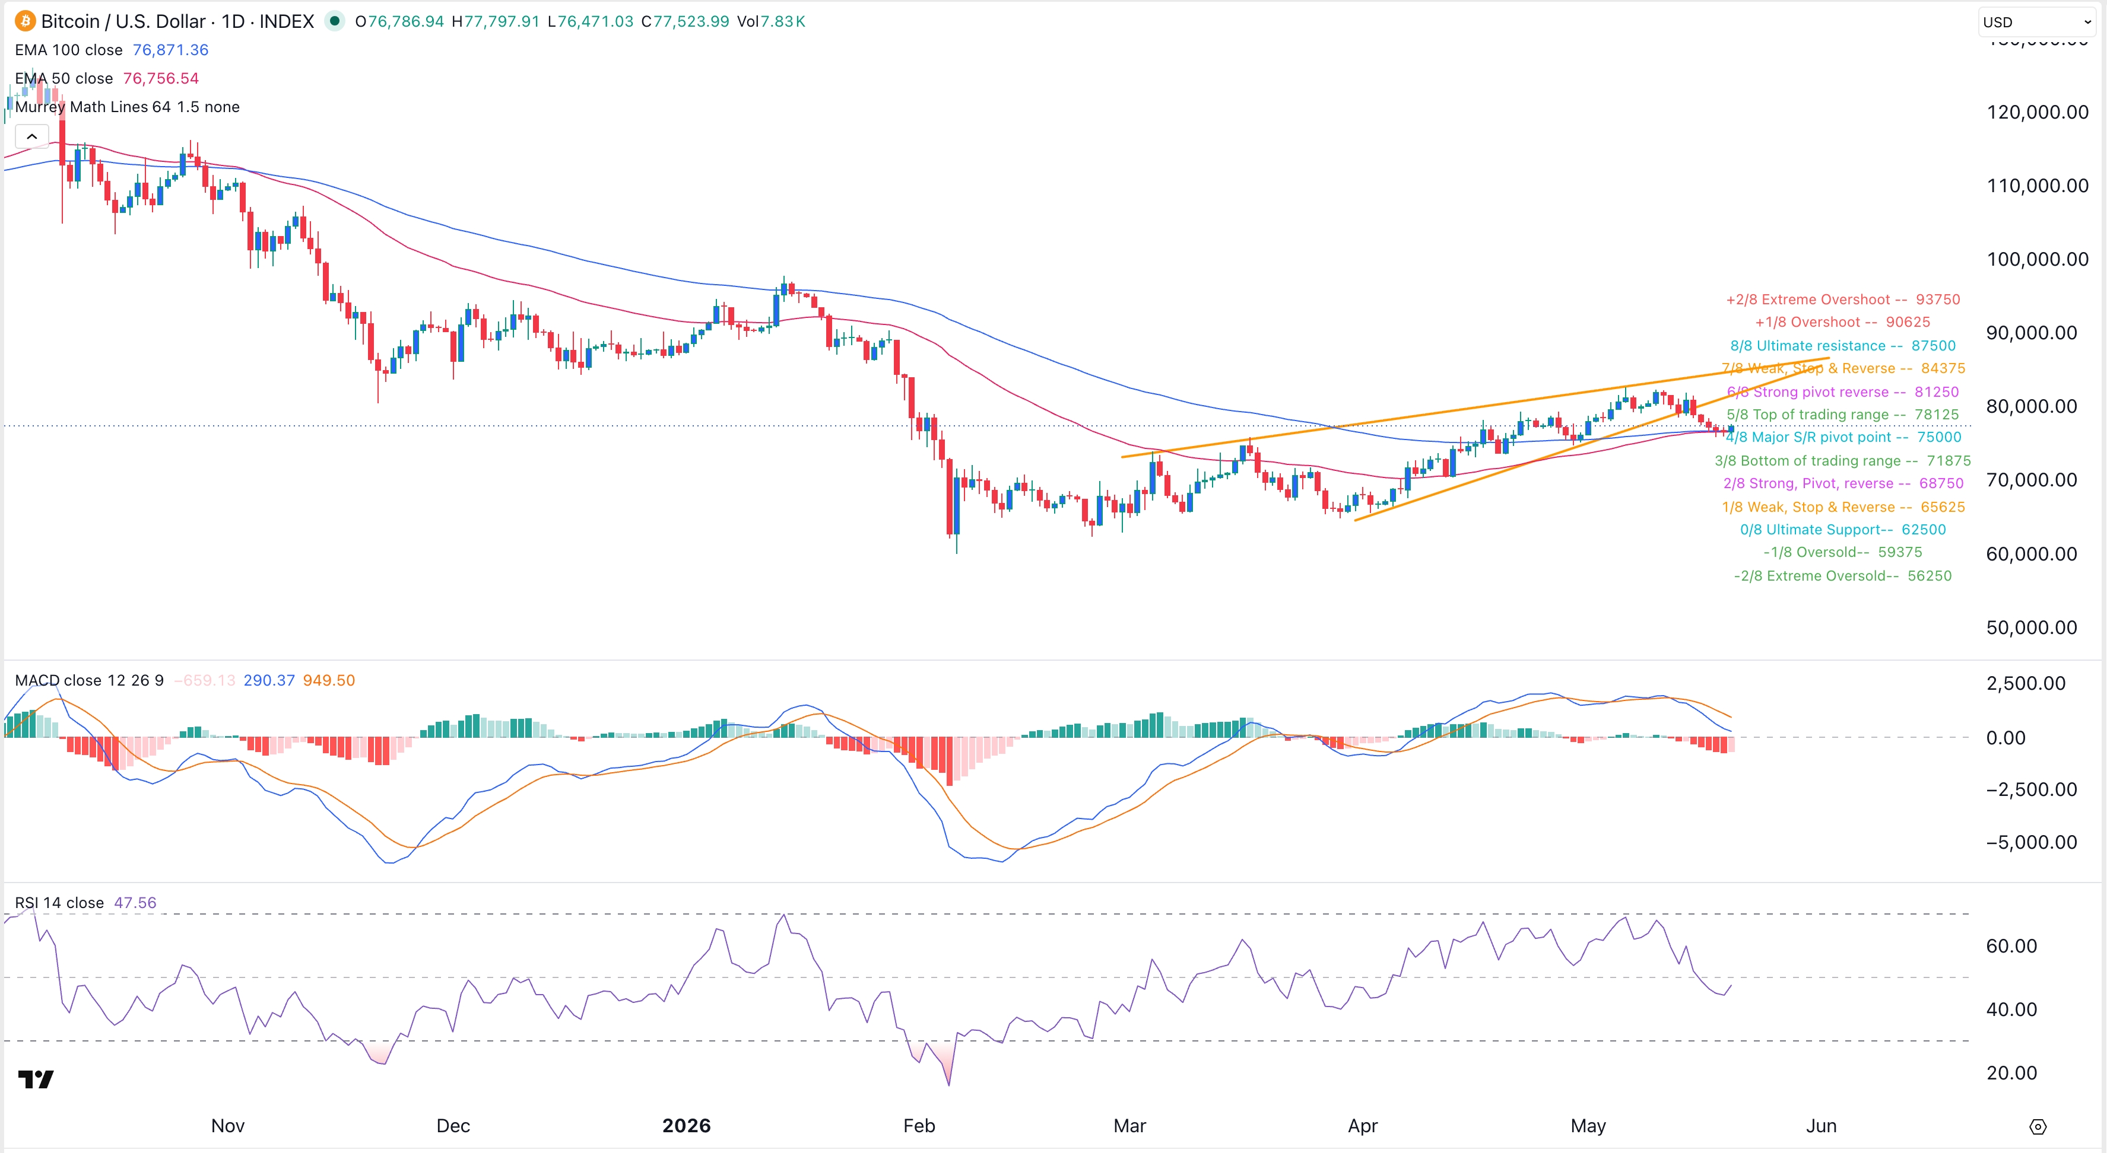Click the MACD close 12 26 9 label
Screen dimensions: 2107x1153
click(89, 681)
